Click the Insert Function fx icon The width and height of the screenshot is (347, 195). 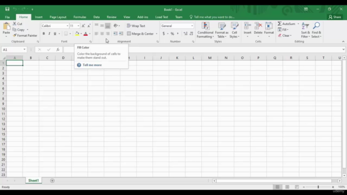[x=58, y=49]
